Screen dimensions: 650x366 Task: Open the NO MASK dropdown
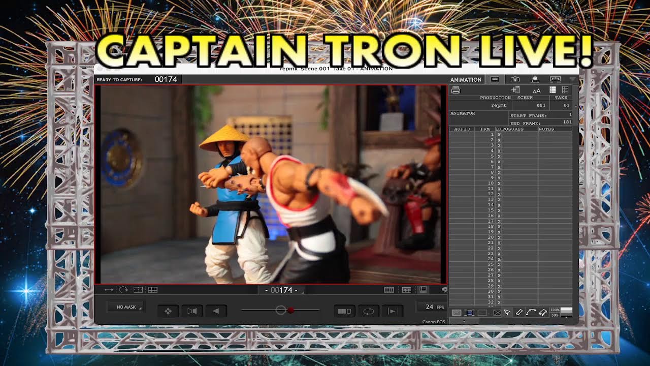pos(125,307)
